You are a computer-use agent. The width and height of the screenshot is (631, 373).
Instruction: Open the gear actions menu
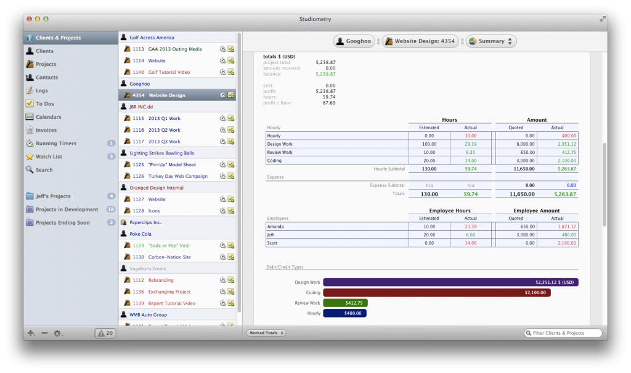coord(58,333)
